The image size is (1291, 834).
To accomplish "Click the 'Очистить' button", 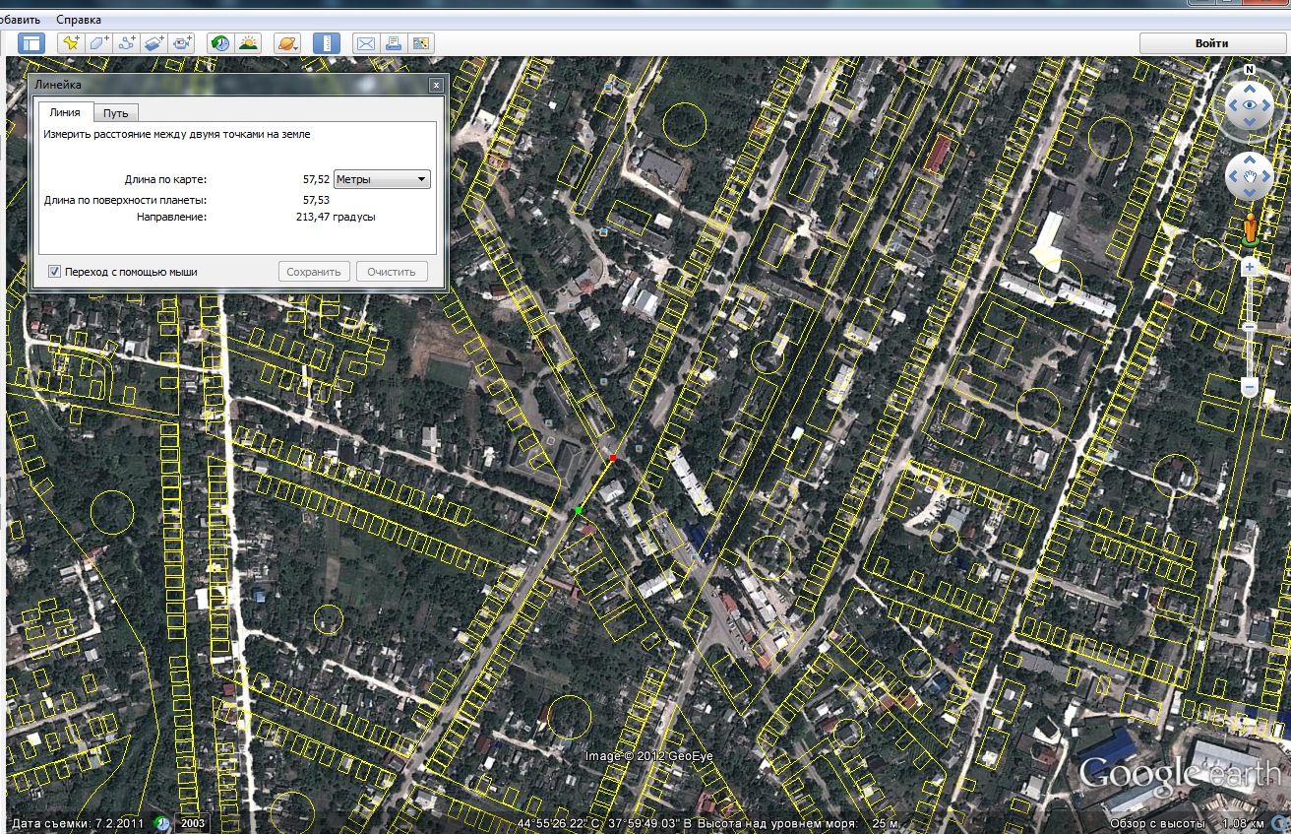I will point(392,272).
